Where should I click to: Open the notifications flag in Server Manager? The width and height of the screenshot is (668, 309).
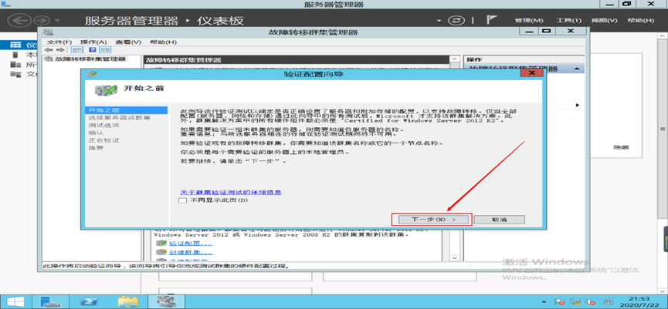click(492, 20)
